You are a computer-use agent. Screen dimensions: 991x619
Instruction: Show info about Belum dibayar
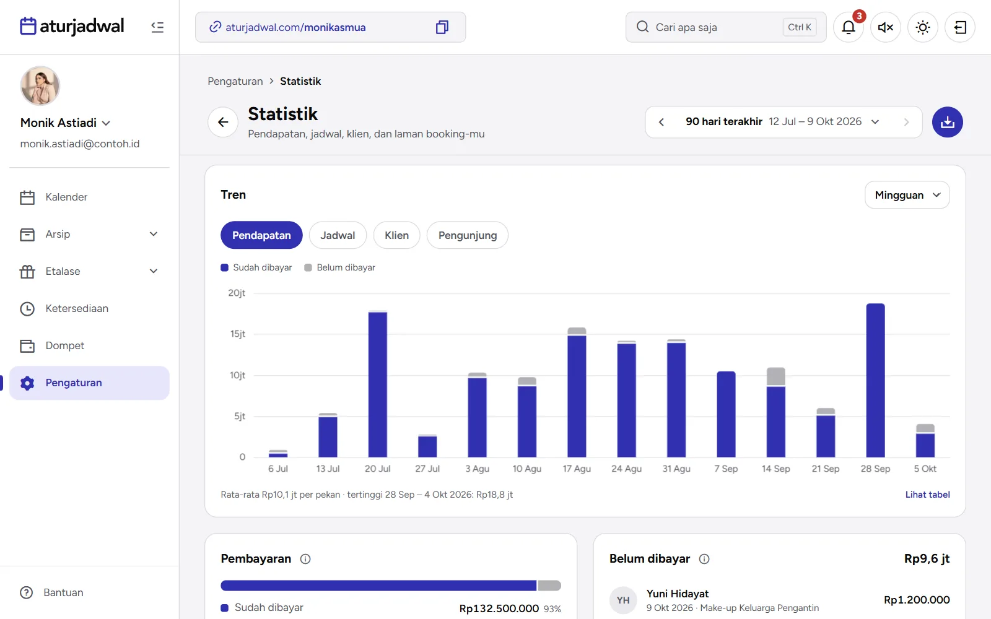click(704, 559)
